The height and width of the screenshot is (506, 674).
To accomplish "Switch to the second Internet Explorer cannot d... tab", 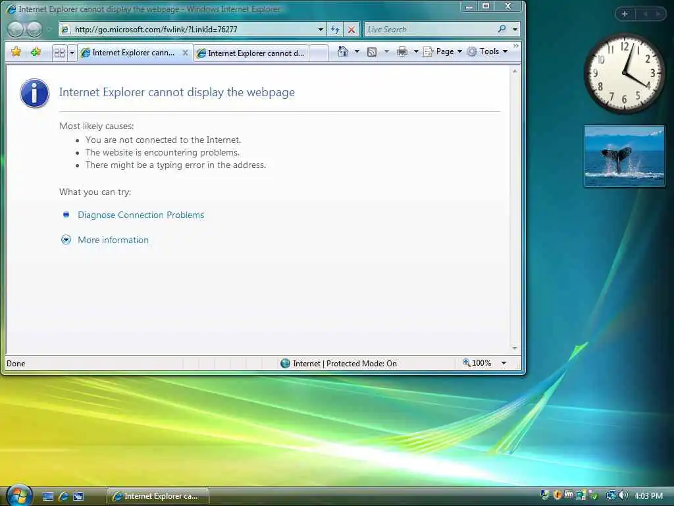I will [x=251, y=53].
